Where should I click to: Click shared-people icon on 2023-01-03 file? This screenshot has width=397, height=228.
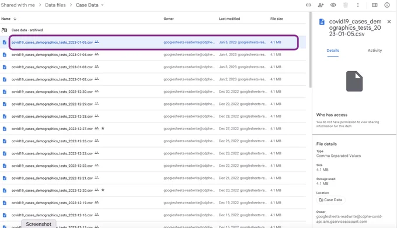97,66
